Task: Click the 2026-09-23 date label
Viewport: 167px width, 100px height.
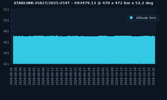Action: click(x=75, y=76)
